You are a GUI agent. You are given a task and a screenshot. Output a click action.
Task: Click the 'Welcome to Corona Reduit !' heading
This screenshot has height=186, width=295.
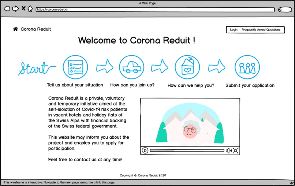(x=137, y=40)
